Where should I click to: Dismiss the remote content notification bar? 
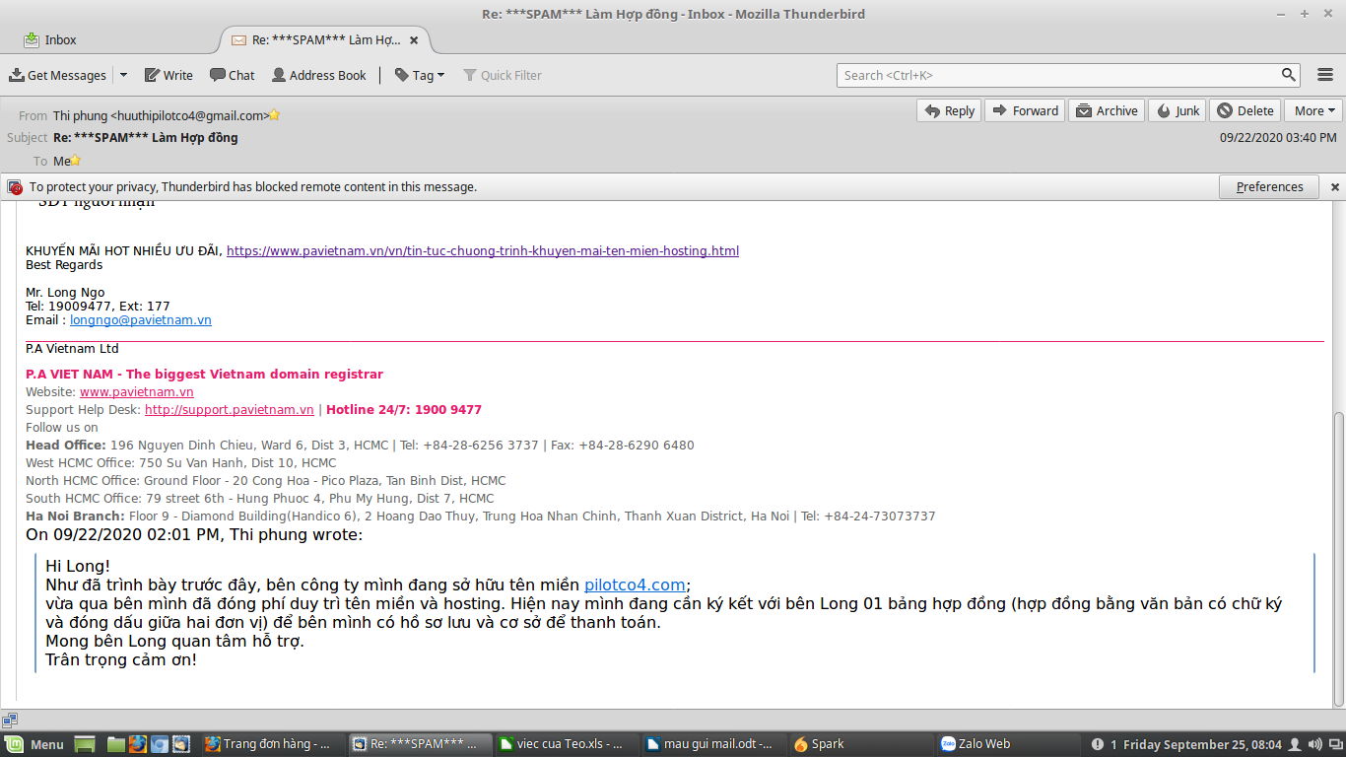(1335, 186)
